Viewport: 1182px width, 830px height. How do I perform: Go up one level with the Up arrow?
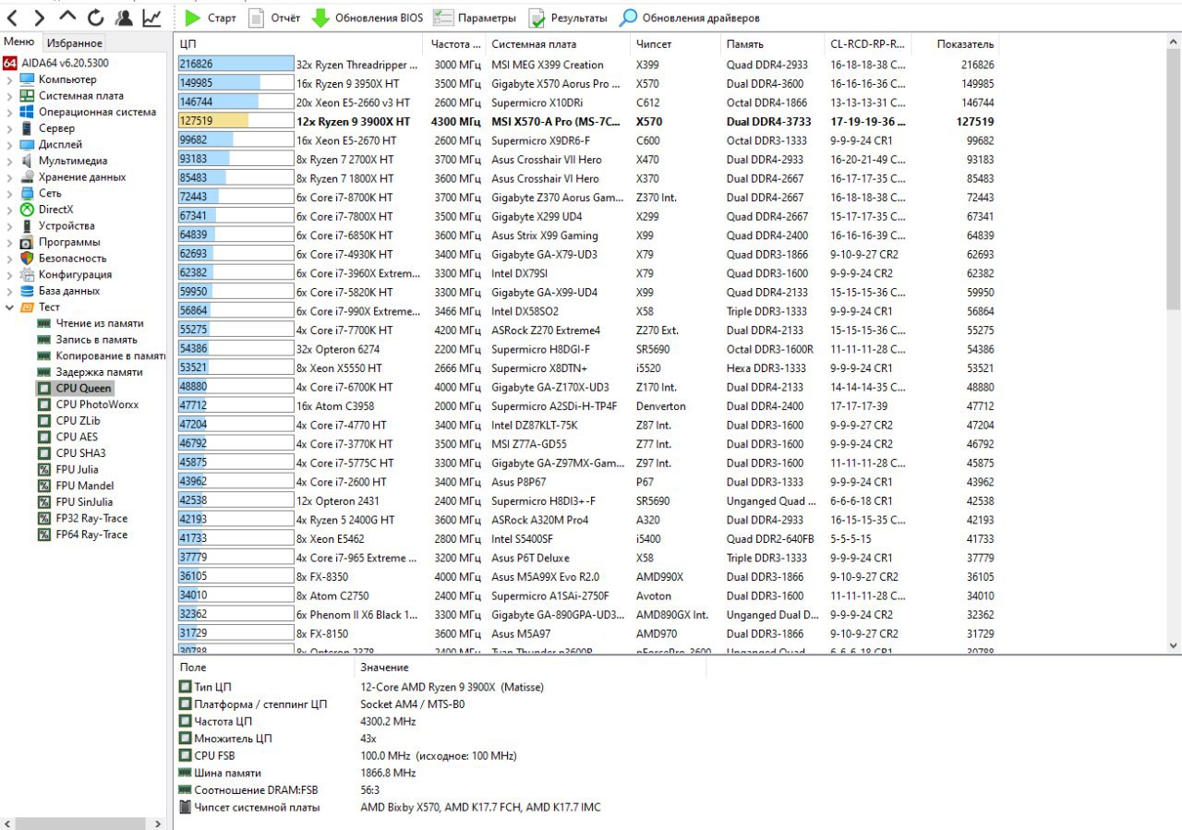tap(67, 18)
